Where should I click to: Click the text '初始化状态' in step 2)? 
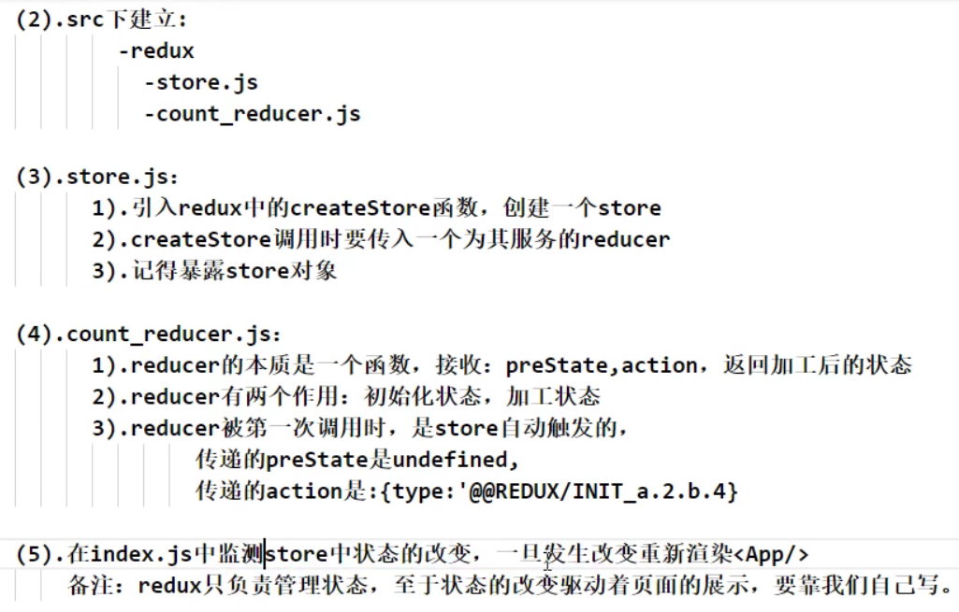[422, 397]
